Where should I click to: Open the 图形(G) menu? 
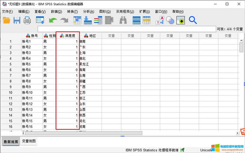click(105, 11)
